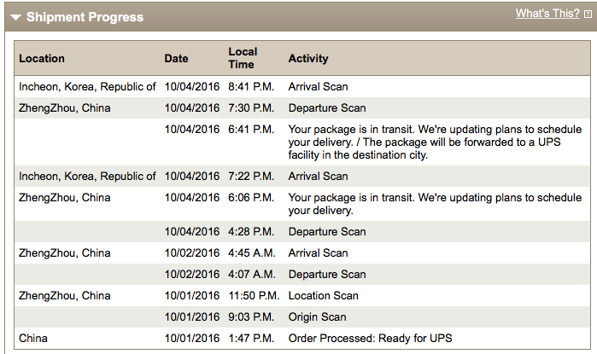
Task: Collapse the Shipment Progress section triangle
Action: tap(15, 17)
